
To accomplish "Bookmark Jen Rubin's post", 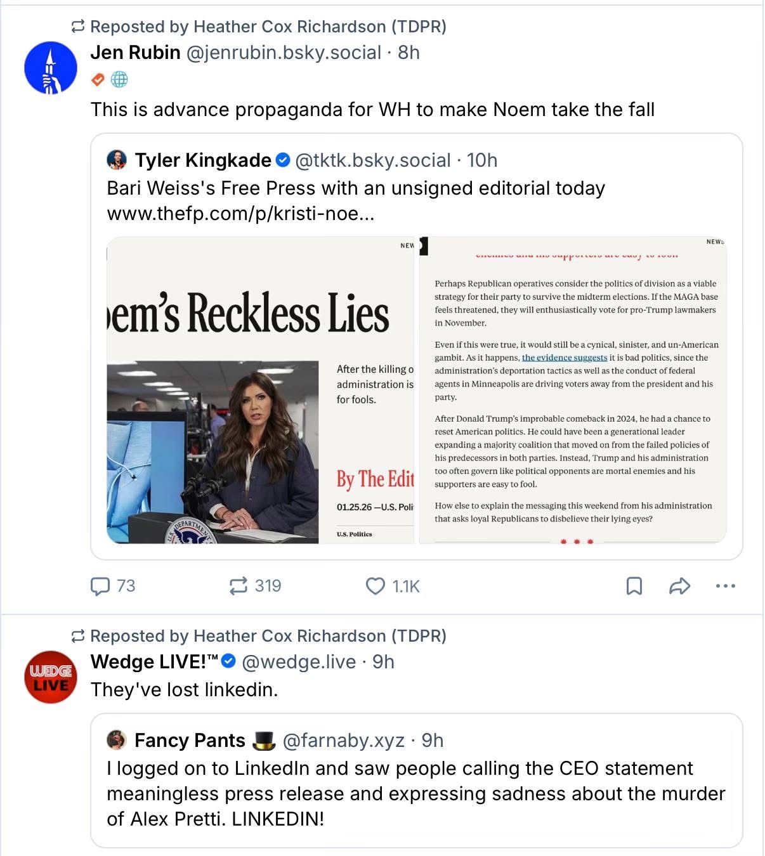I will coord(634,586).
